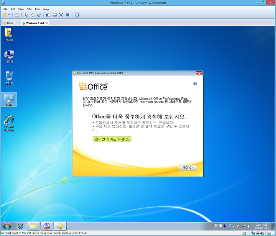
Task: Switch to Unity mode icon
Action: coord(67,15)
